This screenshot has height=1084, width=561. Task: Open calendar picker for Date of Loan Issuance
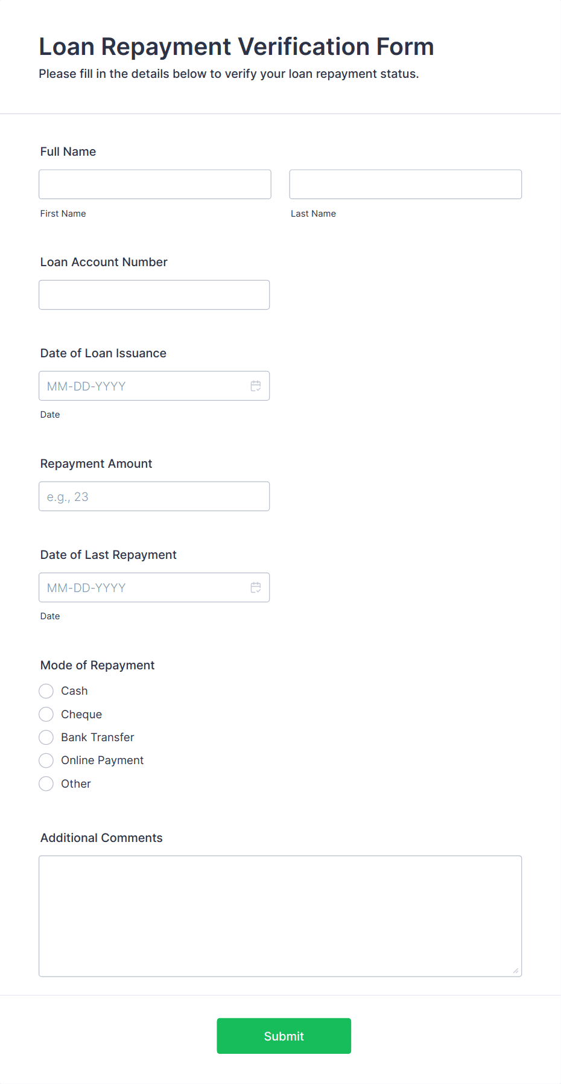coord(256,386)
